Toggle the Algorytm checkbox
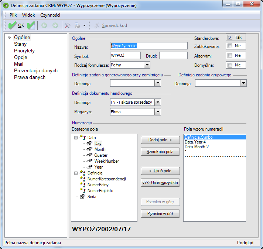The width and height of the screenshot is (263, 249). point(230,55)
